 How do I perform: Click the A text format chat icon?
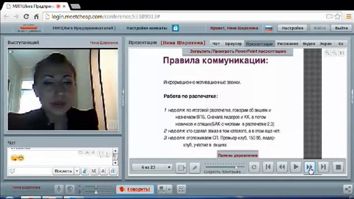tap(103, 171)
